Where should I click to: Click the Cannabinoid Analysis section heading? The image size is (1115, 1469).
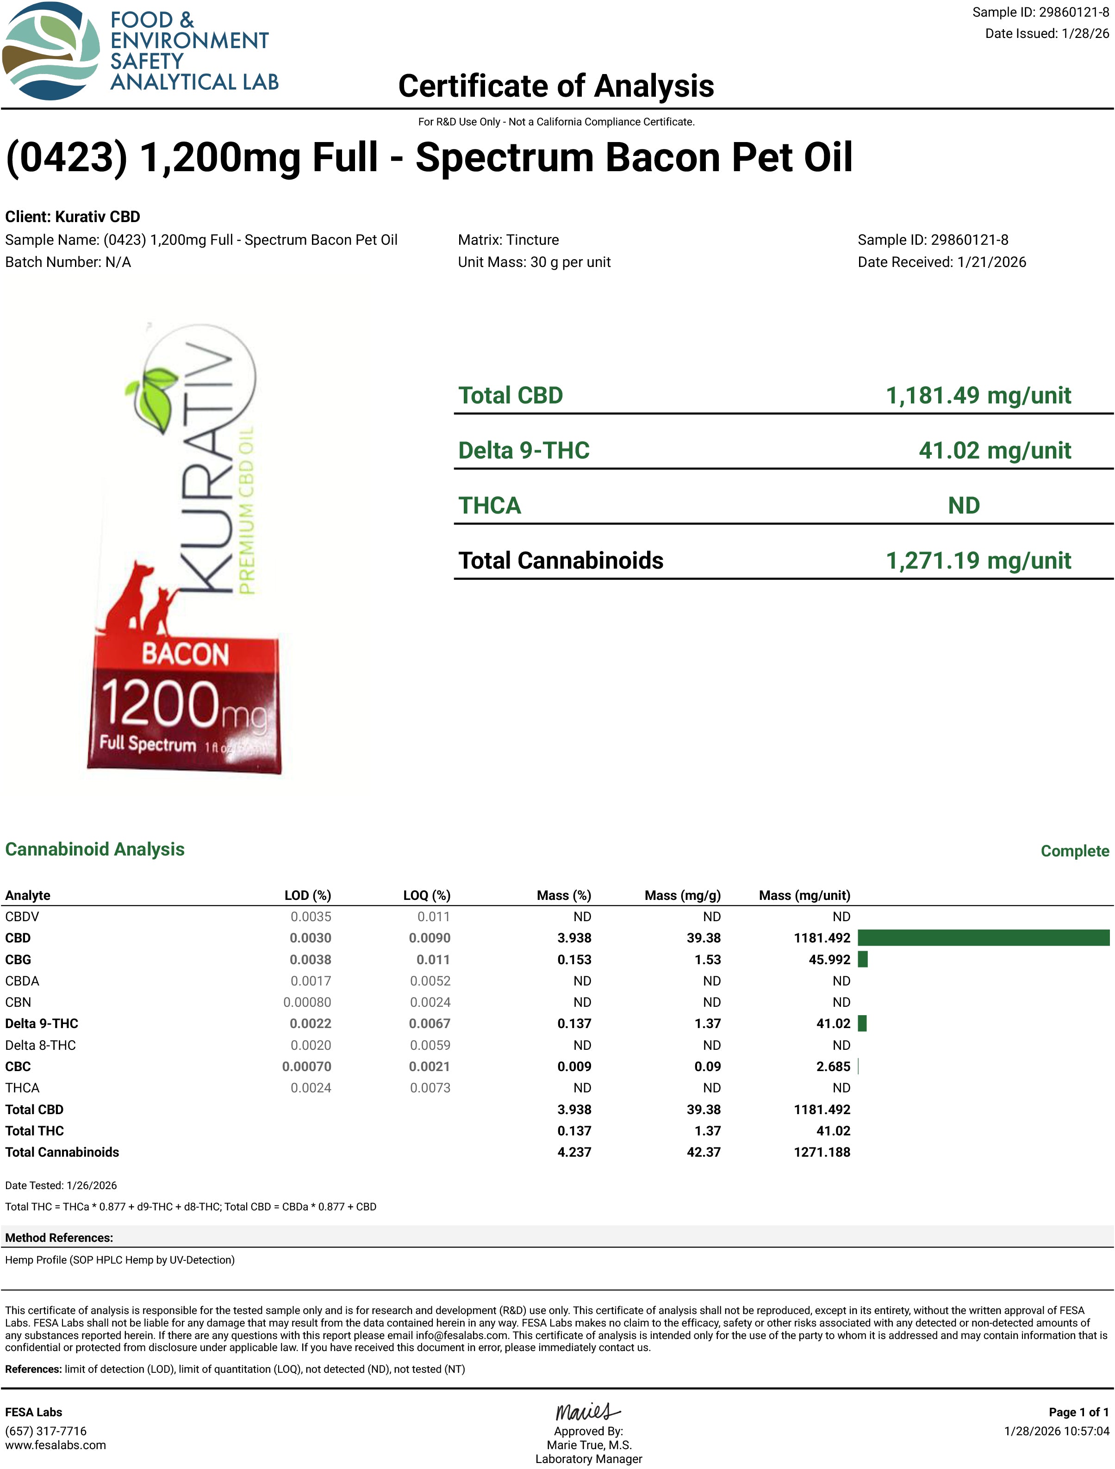pyautogui.click(x=95, y=849)
